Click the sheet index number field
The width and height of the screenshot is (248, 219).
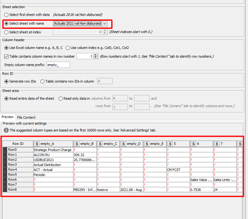point(78,32)
